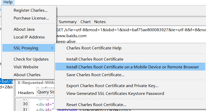Screen dimensions: 206x111
Task: Select Install Charles Root Certificate
Action: pyautogui.click(x=130, y=59)
